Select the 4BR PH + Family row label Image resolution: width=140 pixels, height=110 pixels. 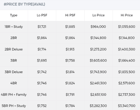14,94
